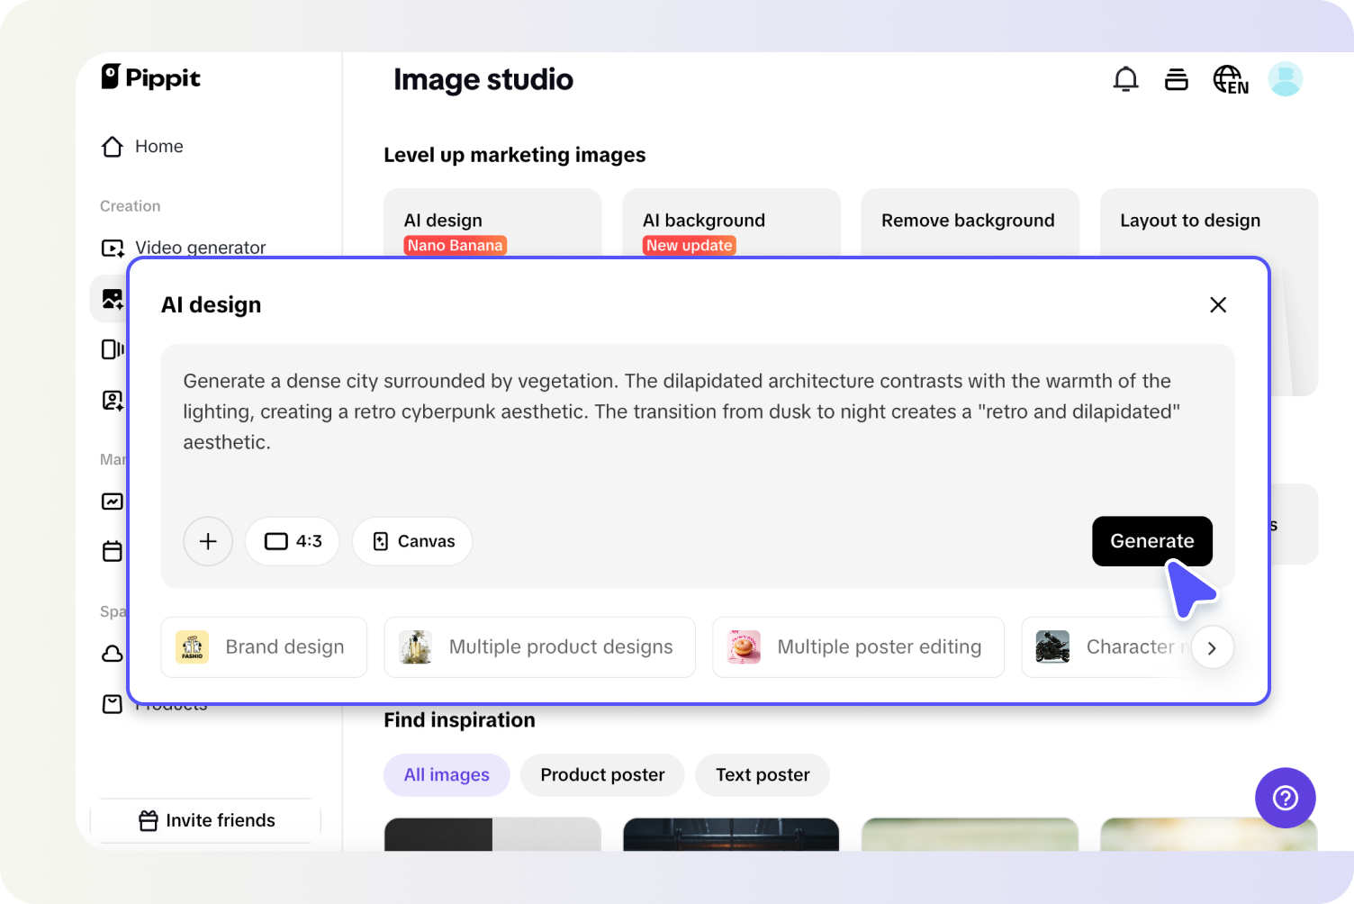This screenshot has width=1354, height=904.
Task: Open your profile avatar
Action: 1286,79
